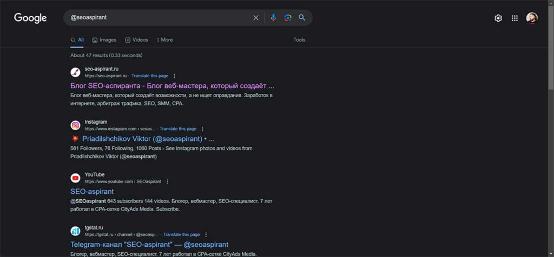
Task: Open options menu for Instagram result
Action: pyautogui.click(x=202, y=129)
